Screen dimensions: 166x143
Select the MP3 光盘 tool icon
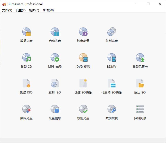click(55, 57)
